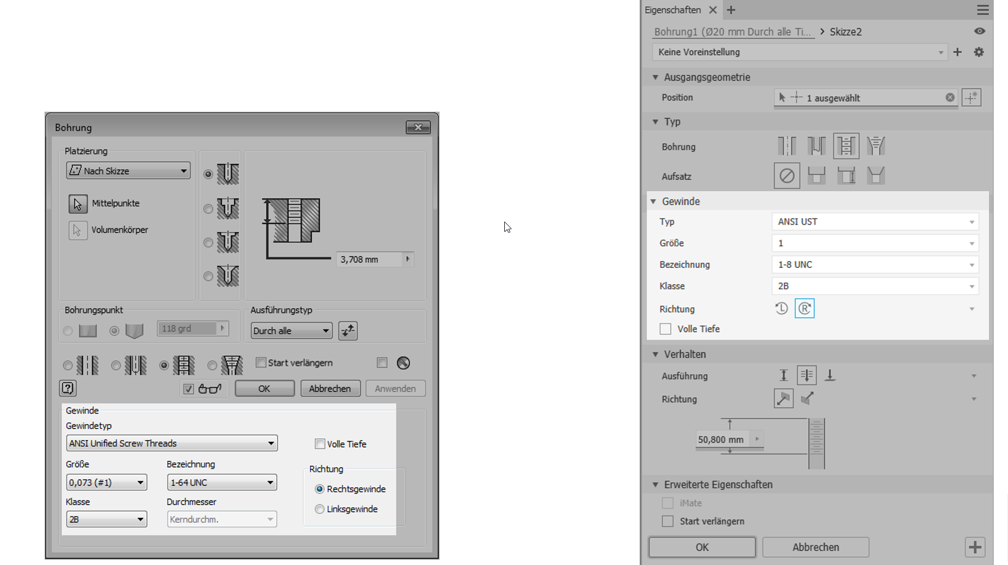The image size is (1008, 565).
Task: Select tapped hole type in Eigenschaften panel
Action: pyautogui.click(x=846, y=146)
